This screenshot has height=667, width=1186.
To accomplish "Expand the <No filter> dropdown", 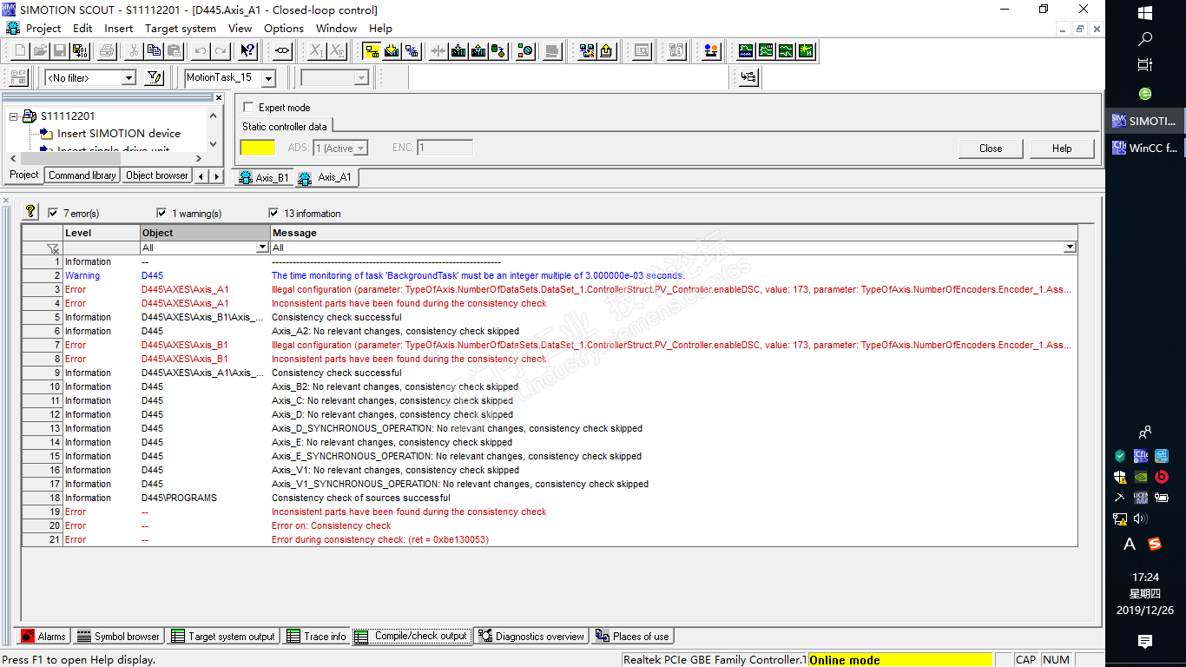I will 128,79.
